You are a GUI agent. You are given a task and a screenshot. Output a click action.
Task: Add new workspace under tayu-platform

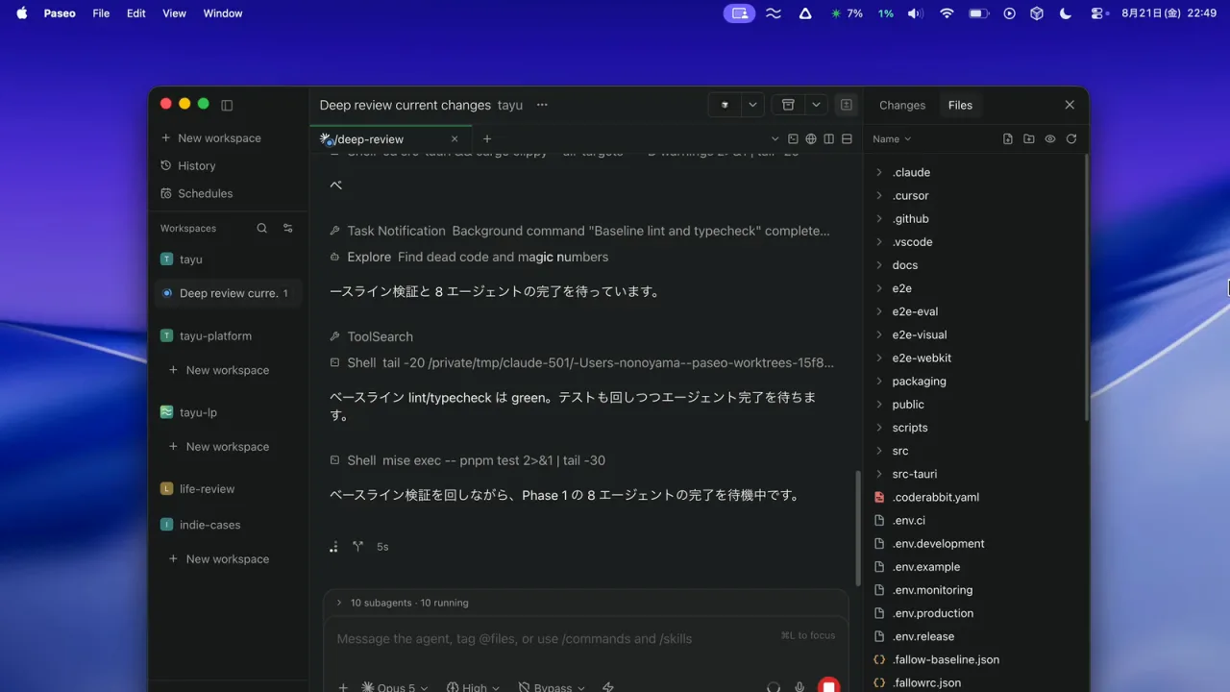pyautogui.click(x=219, y=370)
